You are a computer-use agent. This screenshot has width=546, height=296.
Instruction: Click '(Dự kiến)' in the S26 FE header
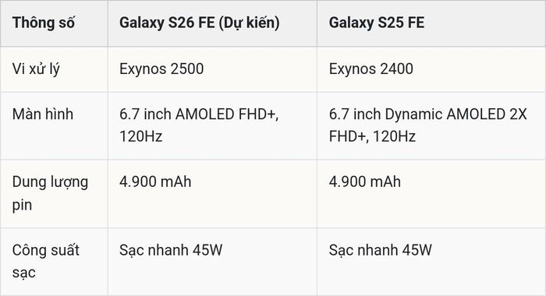click(250, 23)
